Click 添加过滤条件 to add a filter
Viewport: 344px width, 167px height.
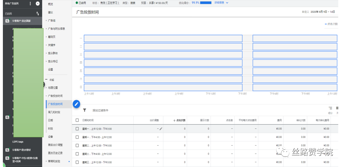click(x=100, y=110)
